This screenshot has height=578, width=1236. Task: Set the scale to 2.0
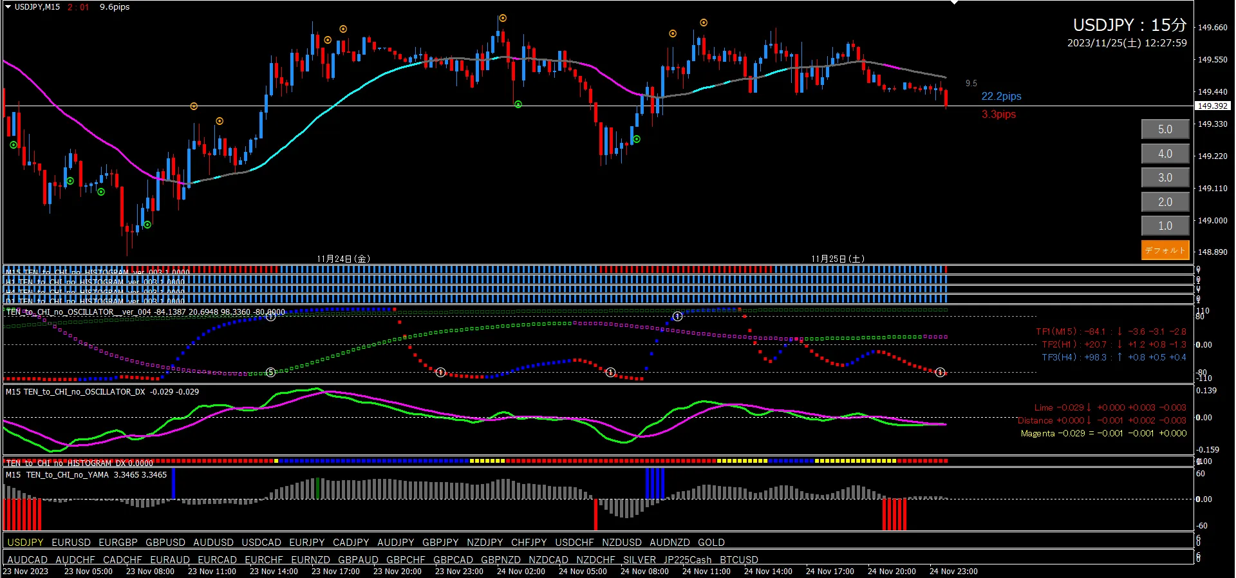pyautogui.click(x=1165, y=202)
